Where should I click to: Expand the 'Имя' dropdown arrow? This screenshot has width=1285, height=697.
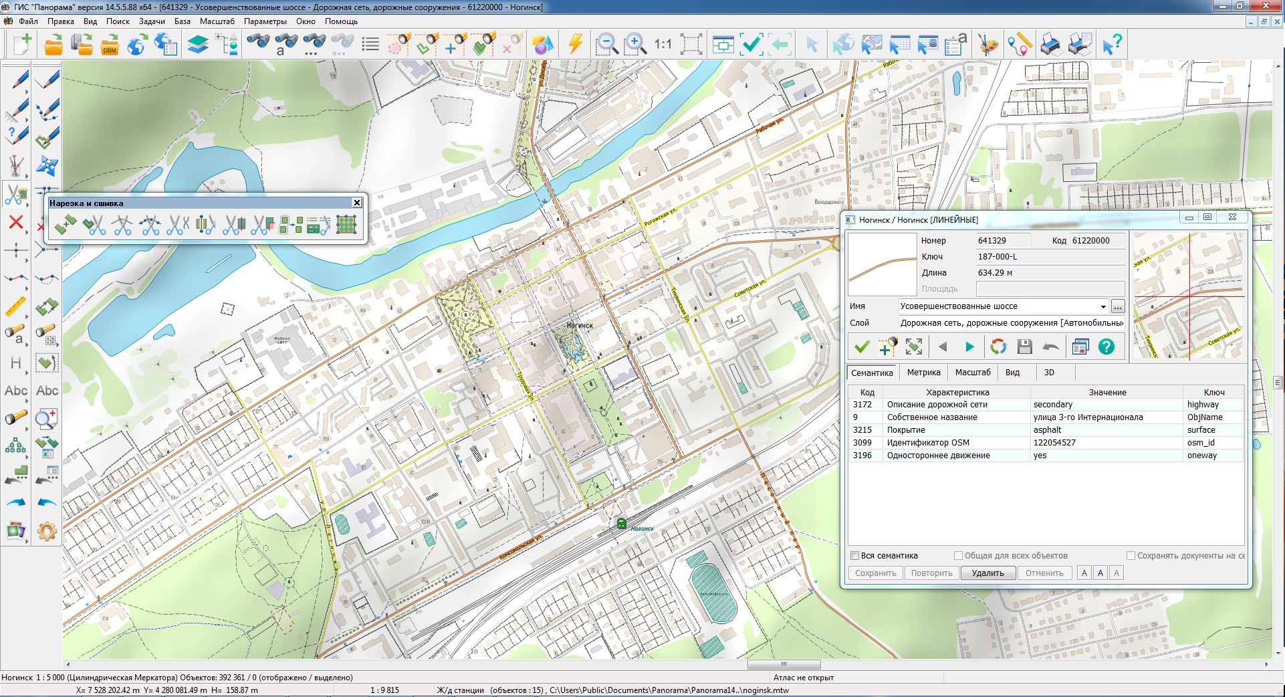(x=1103, y=307)
